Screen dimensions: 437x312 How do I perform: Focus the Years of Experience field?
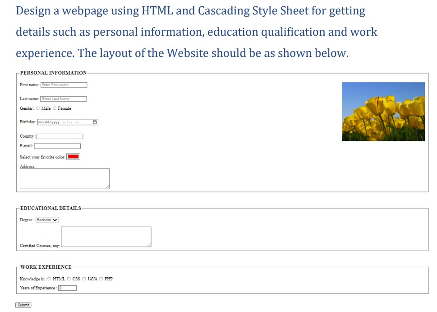point(68,288)
